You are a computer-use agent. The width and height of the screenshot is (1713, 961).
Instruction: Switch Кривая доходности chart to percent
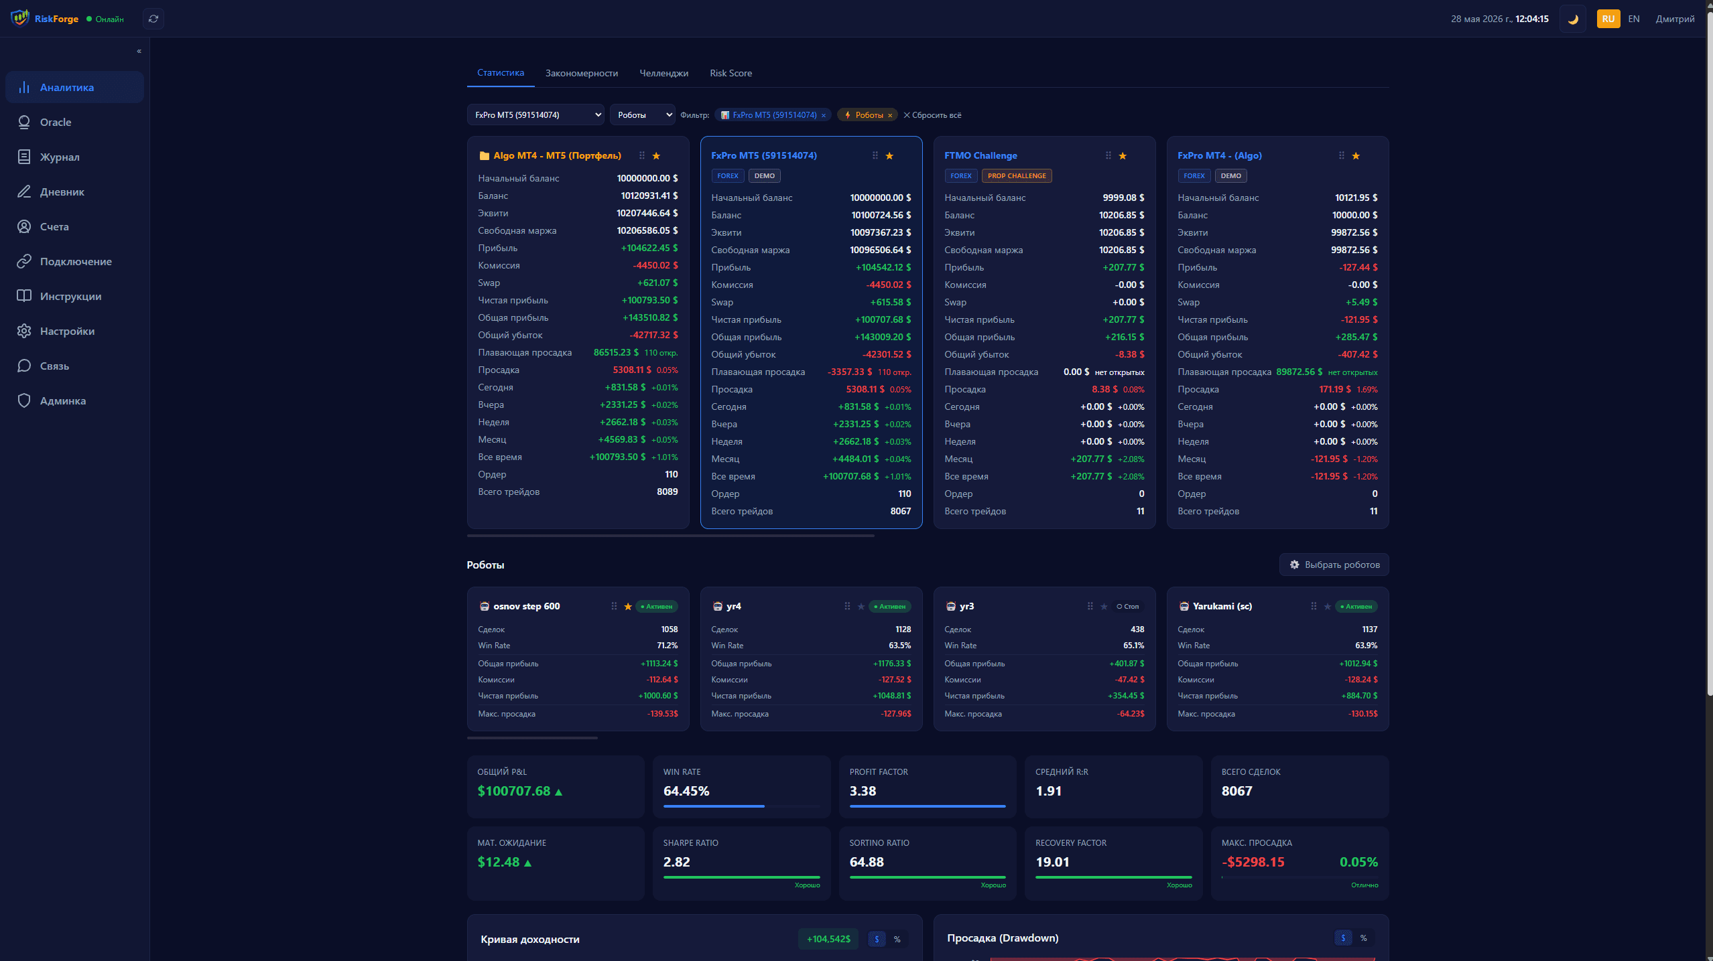click(x=897, y=939)
